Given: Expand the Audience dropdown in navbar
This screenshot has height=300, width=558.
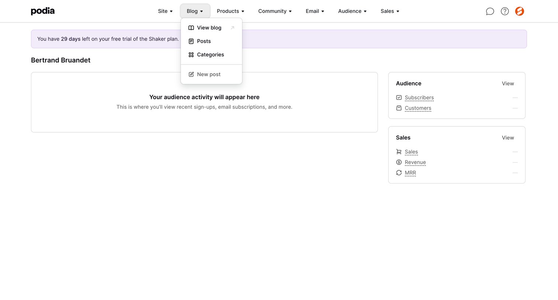Looking at the screenshot, I should 352,11.
